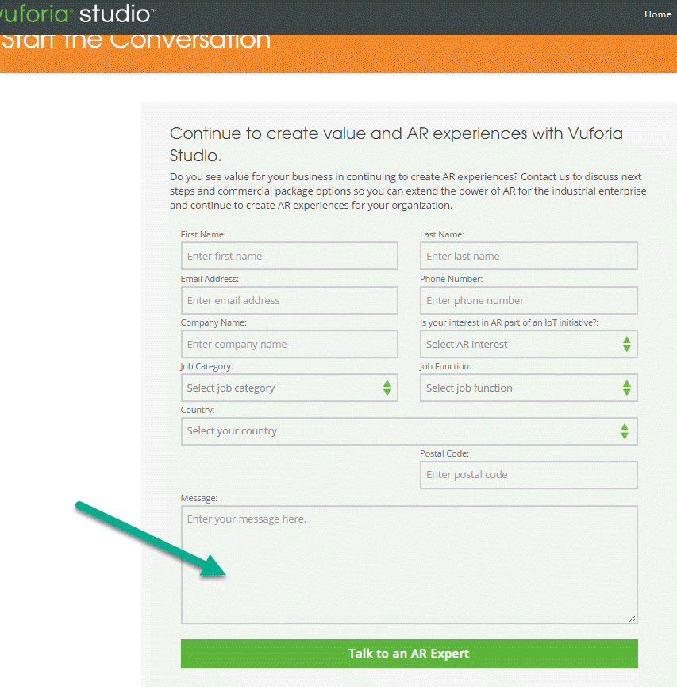Open the Home menu item
This screenshot has height=687, width=677.
tap(658, 14)
